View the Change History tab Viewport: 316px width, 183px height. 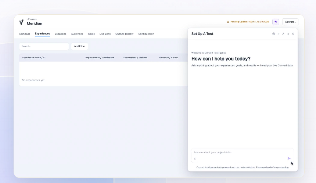coord(124,34)
